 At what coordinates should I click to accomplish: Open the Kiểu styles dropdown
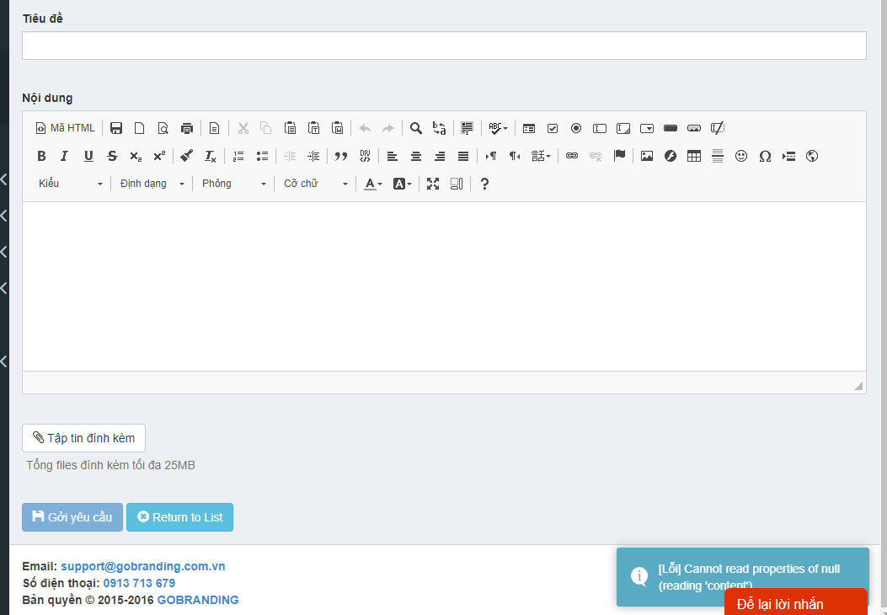click(x=70, y=184)
